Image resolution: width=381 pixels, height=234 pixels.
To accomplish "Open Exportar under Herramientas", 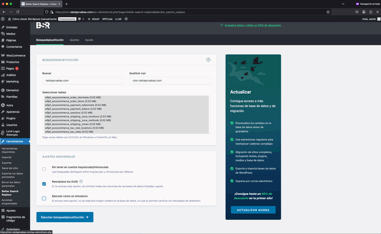I will tap(7, 163).
